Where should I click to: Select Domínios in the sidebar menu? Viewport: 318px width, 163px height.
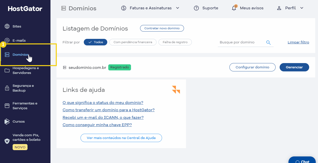click(20, 55)
